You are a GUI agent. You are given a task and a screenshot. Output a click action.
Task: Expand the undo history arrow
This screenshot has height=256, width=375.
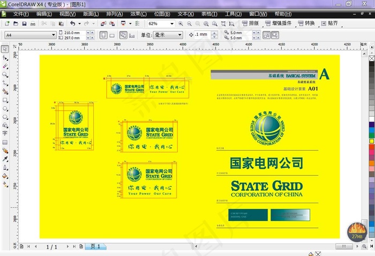[79, 24]
